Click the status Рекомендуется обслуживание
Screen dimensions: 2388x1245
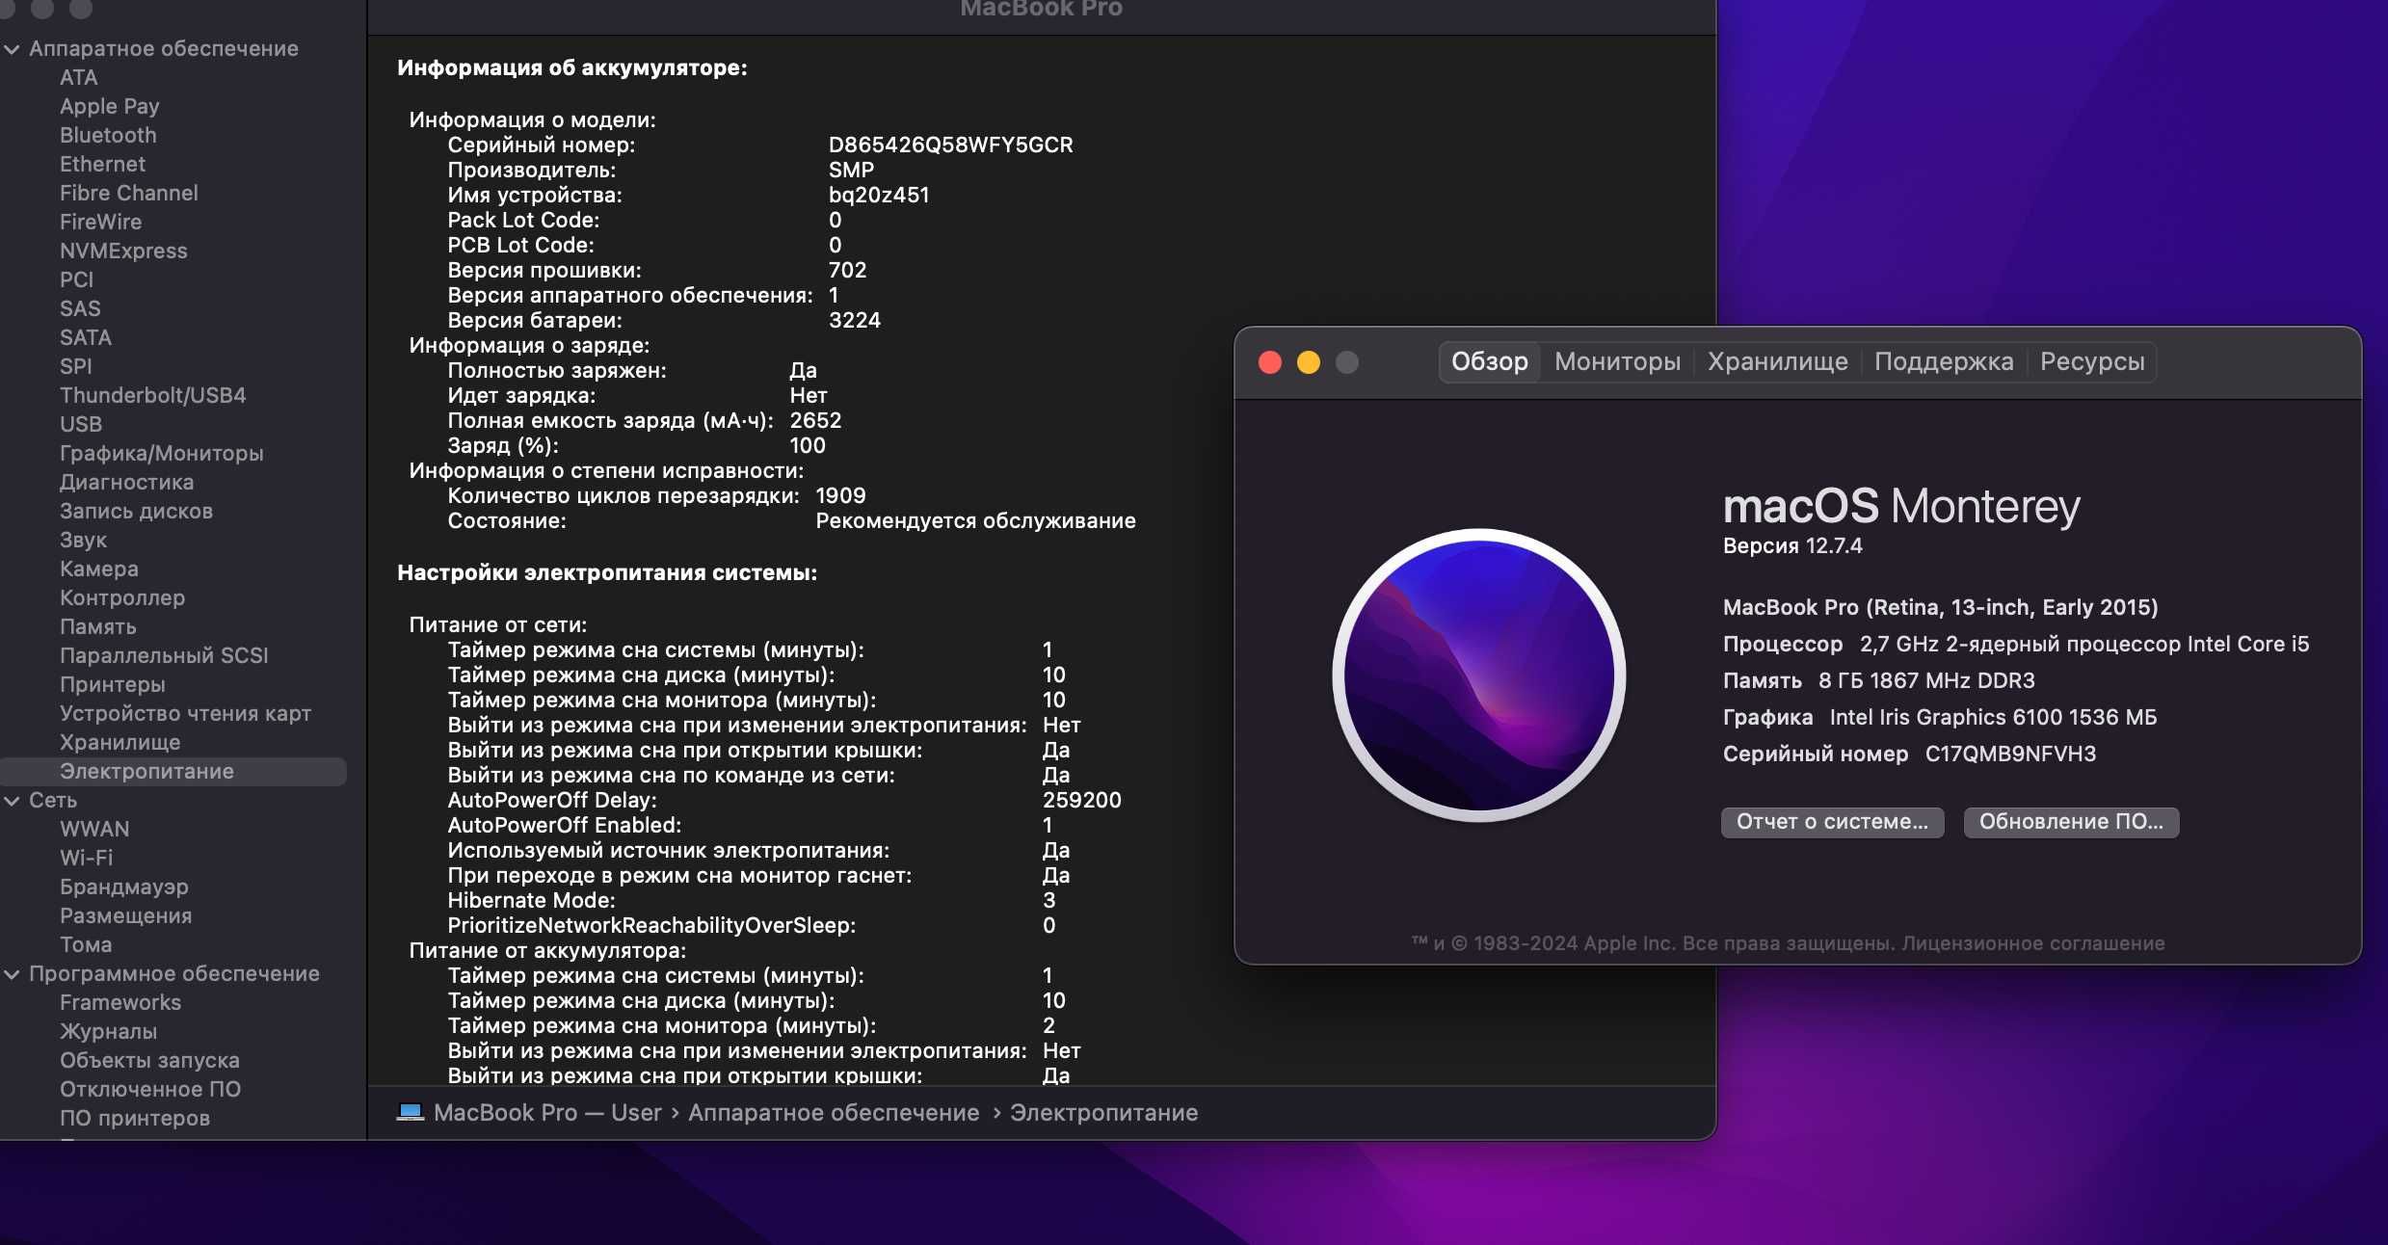(x=975, y=521)
